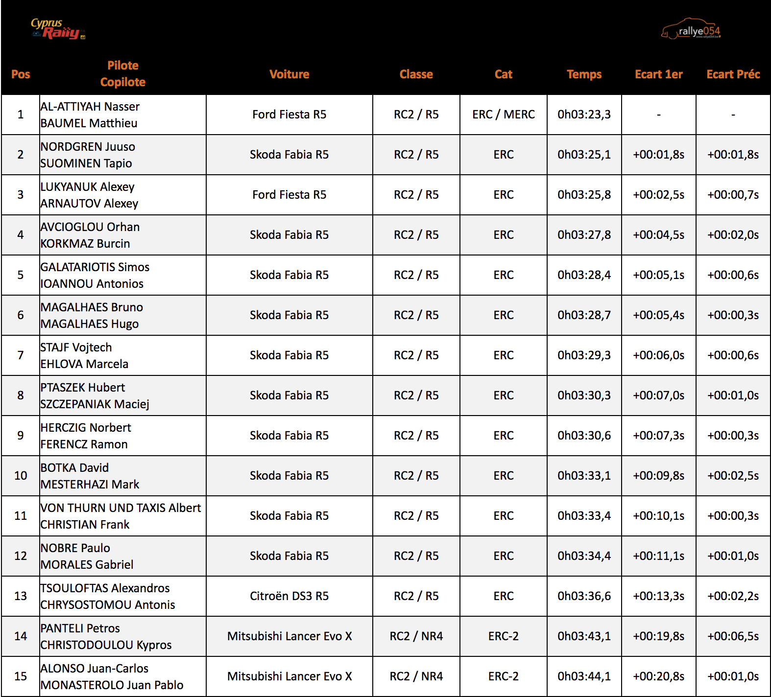Select the BOTKA David driver name
The height and width of the screenshot is (697, 771).
pos(75,468)
